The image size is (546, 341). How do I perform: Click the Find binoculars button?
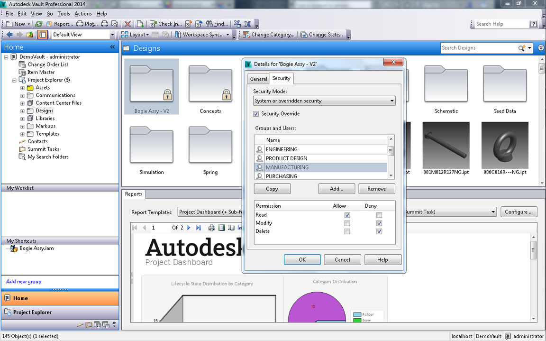click(217, 24)
